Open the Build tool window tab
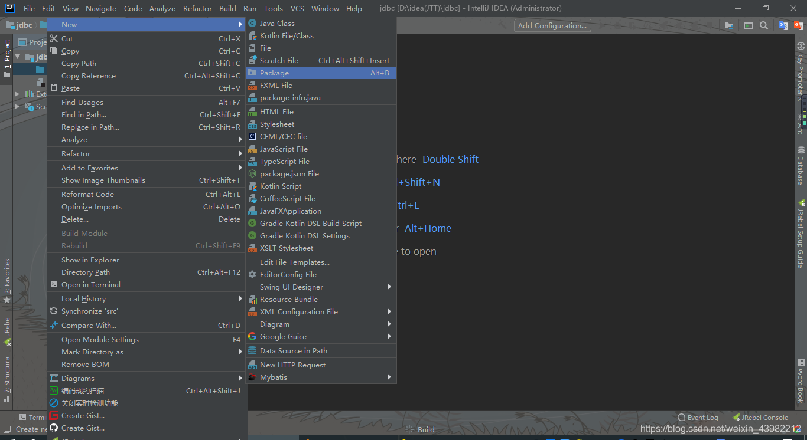Image resolution: width=807 pixels, height=440 pixels. click(x=421, y=429)
